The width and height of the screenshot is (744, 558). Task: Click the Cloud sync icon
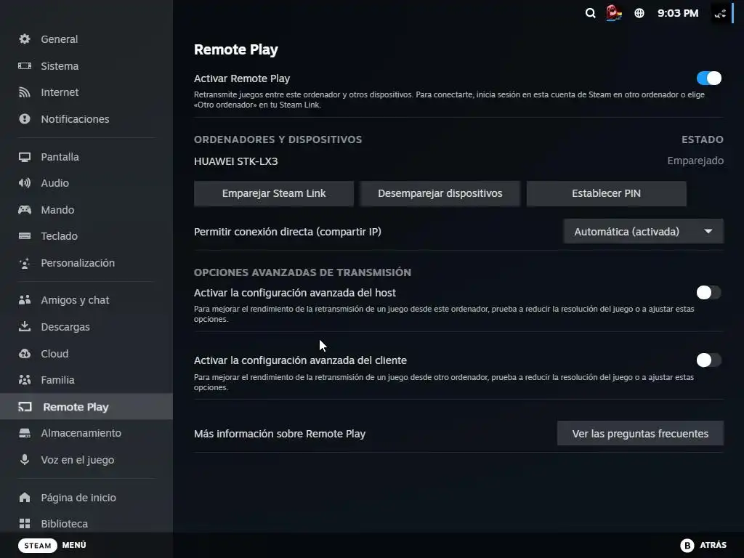25,354
